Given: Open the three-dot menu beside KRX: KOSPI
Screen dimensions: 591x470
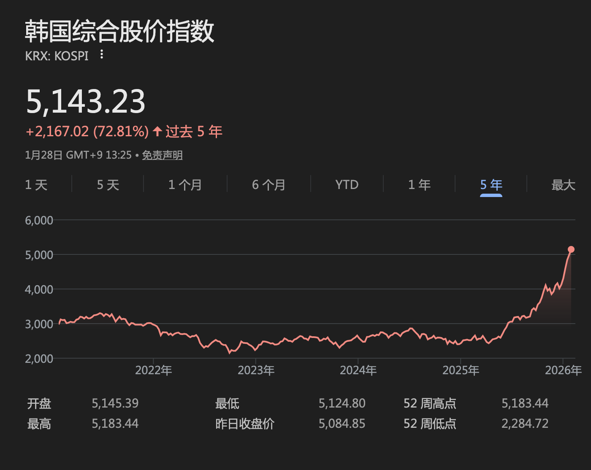Looking at the screenshot, I should pos(101,54).
